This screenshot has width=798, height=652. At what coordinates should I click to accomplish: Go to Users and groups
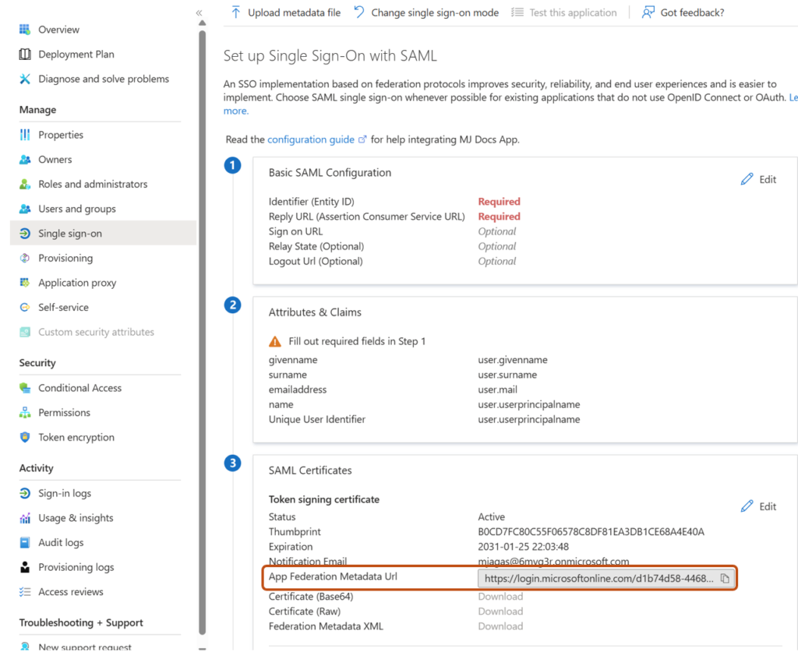pos(76,209)
